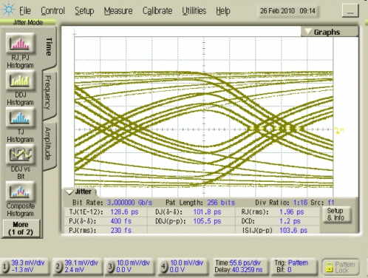Open the Setup menu
Screen dimensions: 368x278
(84, 11)
